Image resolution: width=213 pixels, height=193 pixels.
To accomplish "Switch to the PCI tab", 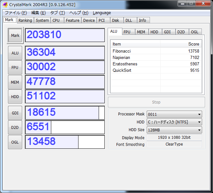I will pos(103,20).
